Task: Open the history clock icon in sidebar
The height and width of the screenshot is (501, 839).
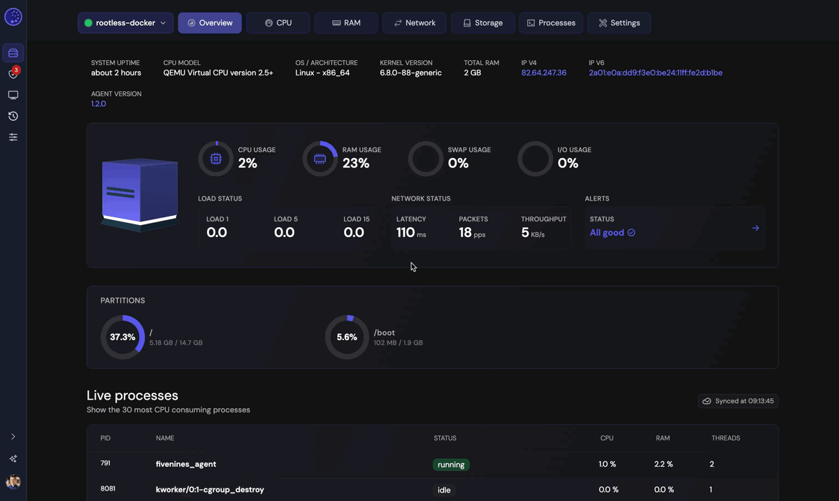Action: (x=13, y=116)
